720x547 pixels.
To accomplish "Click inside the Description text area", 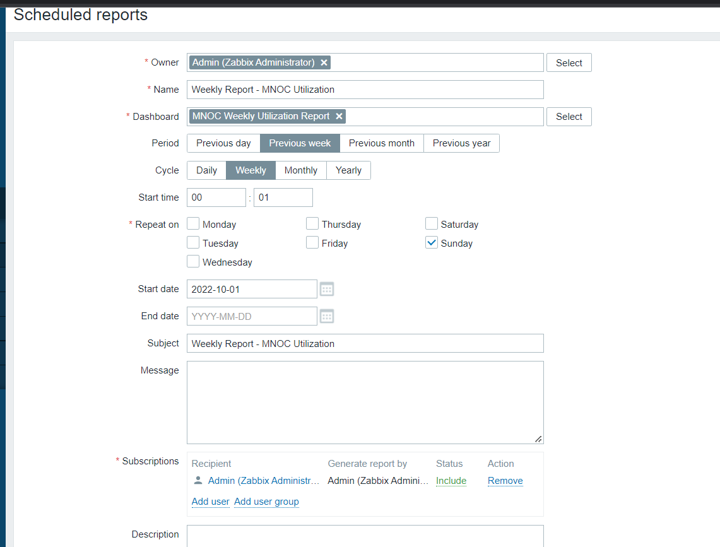I will point(365,536).
